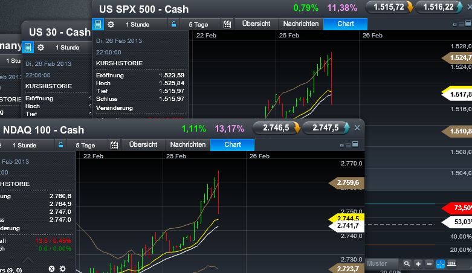Open calendar date picker in NDAQ 100 window
The image size is (472, 273).
coord(114,146)
